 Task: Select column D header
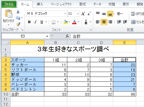[x=102, y=43]
